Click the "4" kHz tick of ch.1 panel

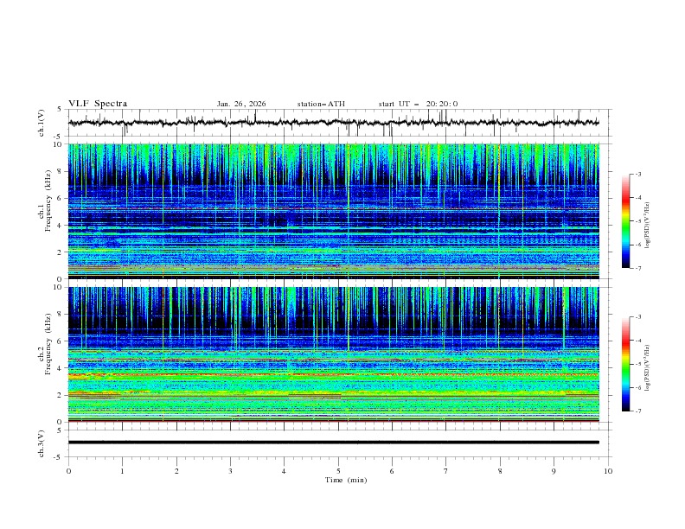click(61, 226)
